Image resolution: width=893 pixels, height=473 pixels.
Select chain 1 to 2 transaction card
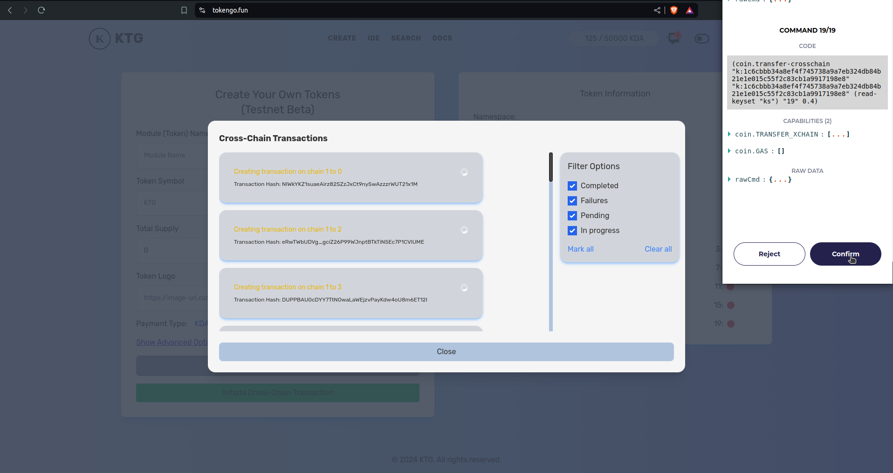coord(351,235)
